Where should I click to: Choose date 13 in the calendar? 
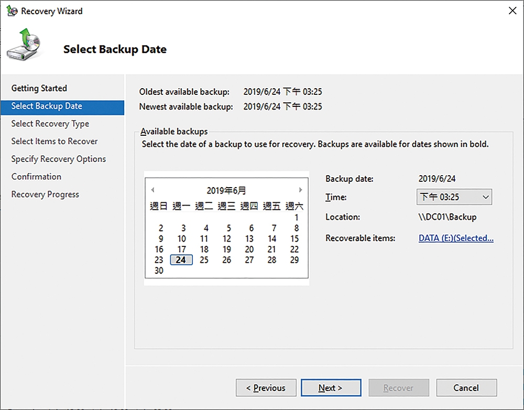[249, 239]
